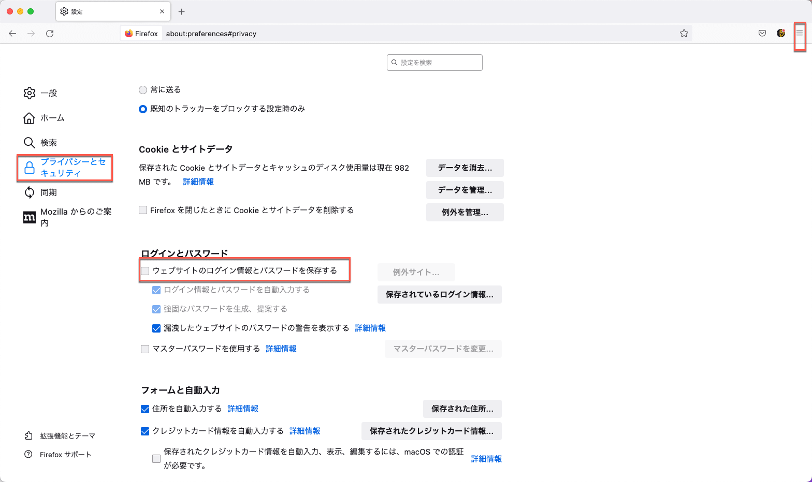Uncheck 住所を自動入力する checkbox
Screen dimensions: 812x482
pyautogui.click(x=145, y=409)
